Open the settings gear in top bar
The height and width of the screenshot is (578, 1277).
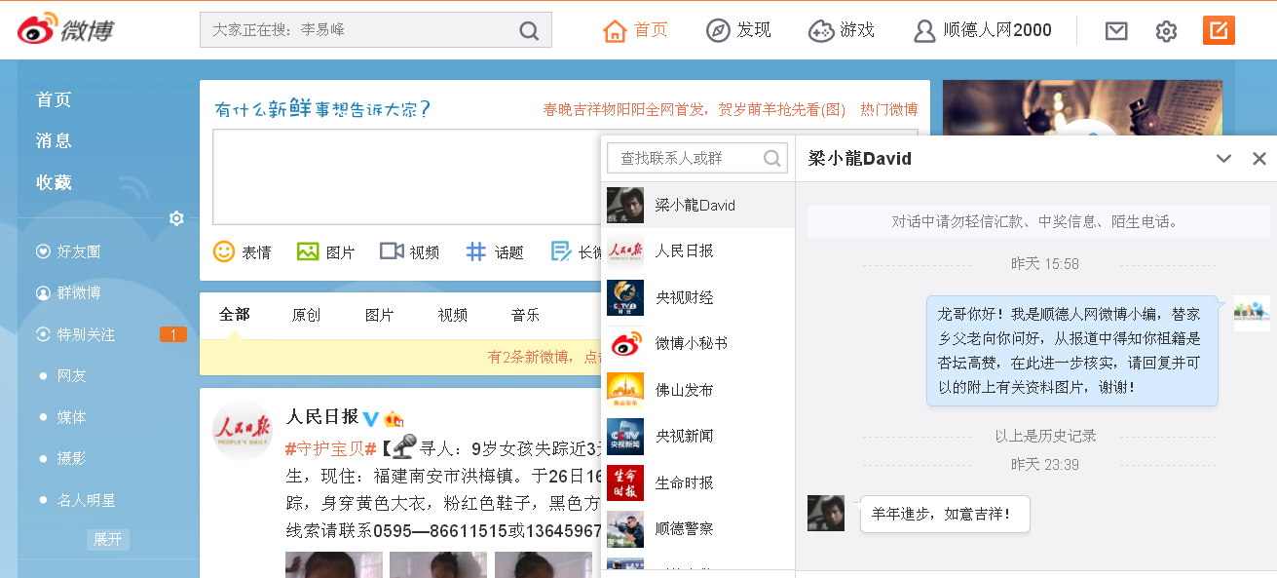click(x=1166, y=30)
